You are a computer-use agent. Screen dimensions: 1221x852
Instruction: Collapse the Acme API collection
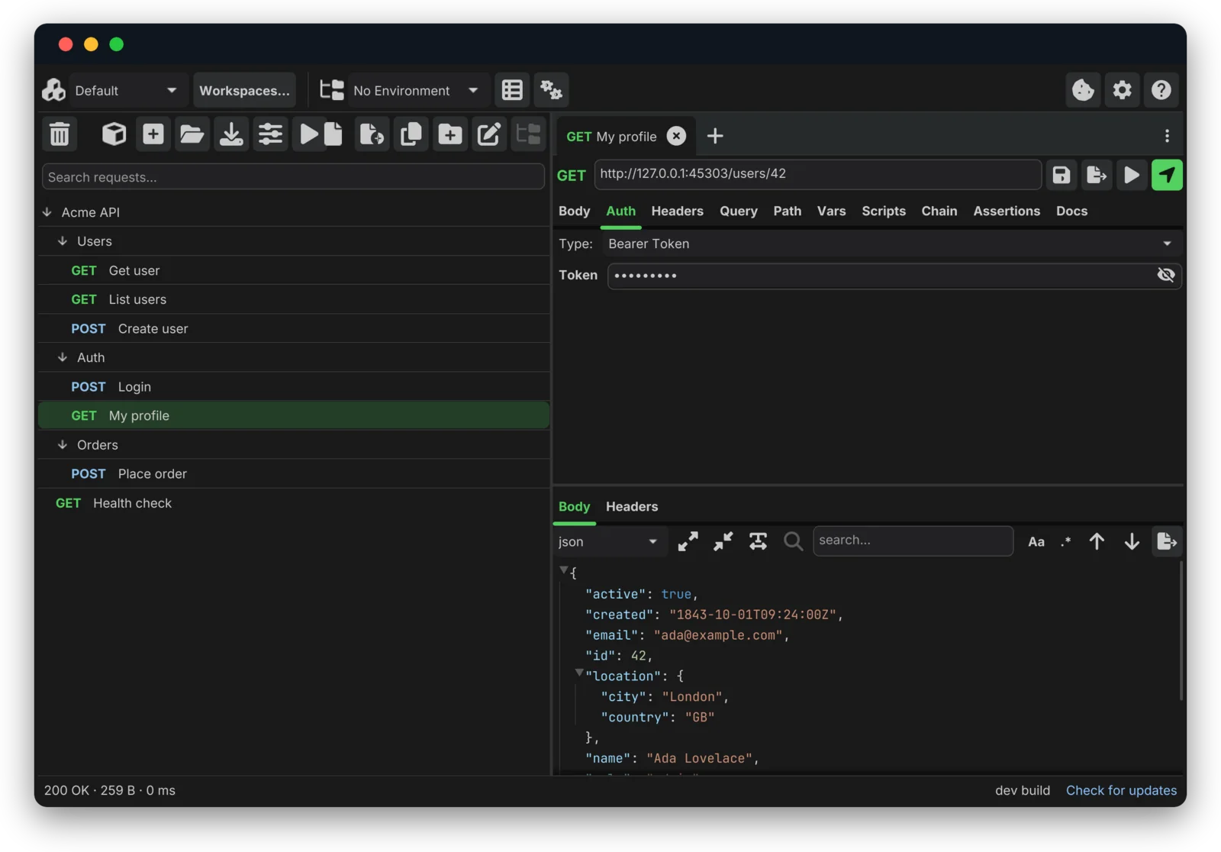coord(47,212)
